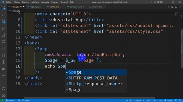Open the Edition menu
Screen dimensions: 183x102
pyautogui.click(x=17, y=2)
